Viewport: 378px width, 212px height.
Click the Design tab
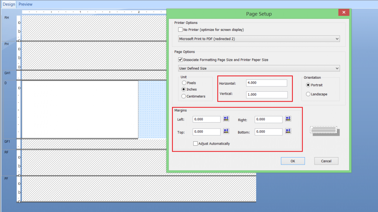click(8, 4)
